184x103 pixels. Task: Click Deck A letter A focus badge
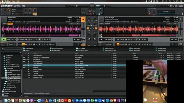(83, 19)
